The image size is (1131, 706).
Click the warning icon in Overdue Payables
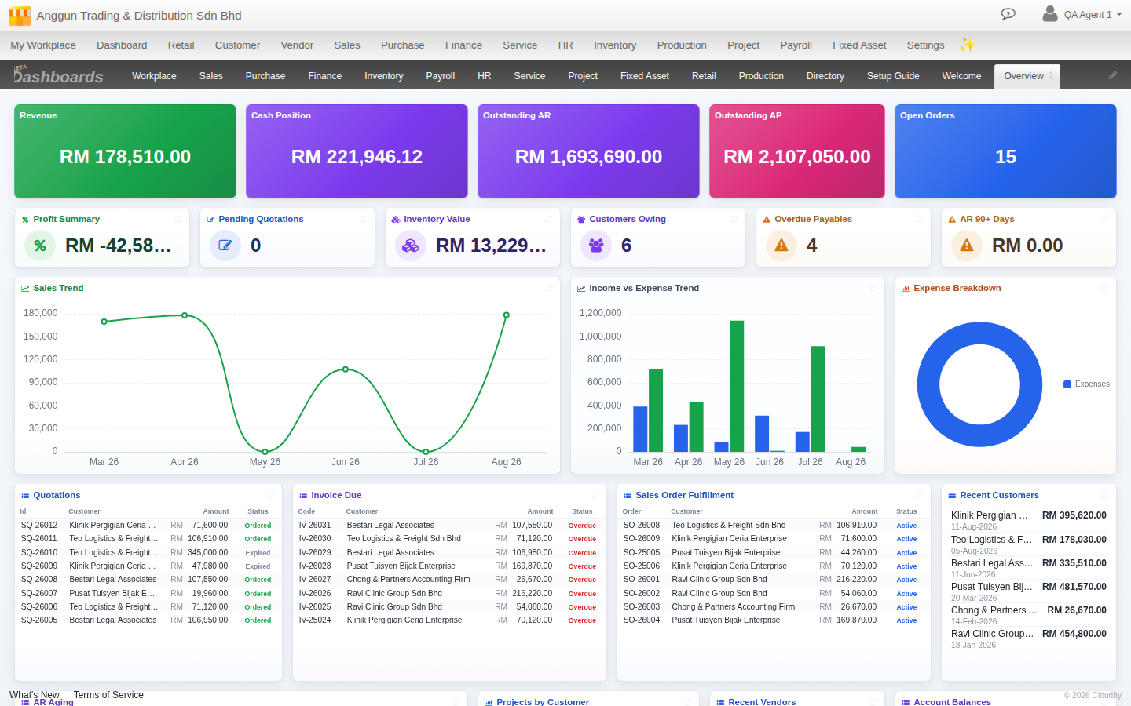click(x=781, y=246)
